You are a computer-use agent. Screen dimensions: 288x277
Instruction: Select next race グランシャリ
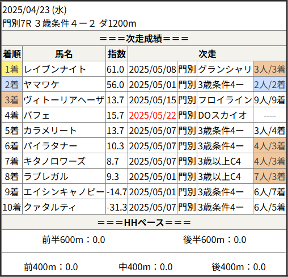225,69
